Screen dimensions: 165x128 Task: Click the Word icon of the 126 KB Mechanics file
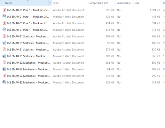click(4, 82)
